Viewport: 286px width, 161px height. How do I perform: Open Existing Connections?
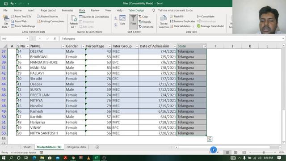coord(51,21)
